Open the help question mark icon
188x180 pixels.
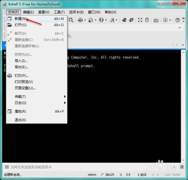click(177, 20)
